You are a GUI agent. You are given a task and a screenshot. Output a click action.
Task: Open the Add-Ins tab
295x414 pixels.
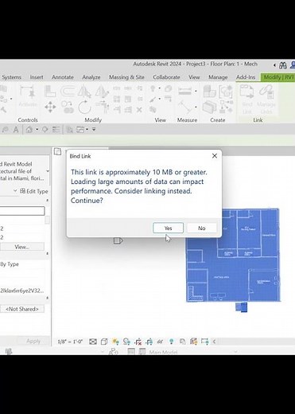[246, 77]
